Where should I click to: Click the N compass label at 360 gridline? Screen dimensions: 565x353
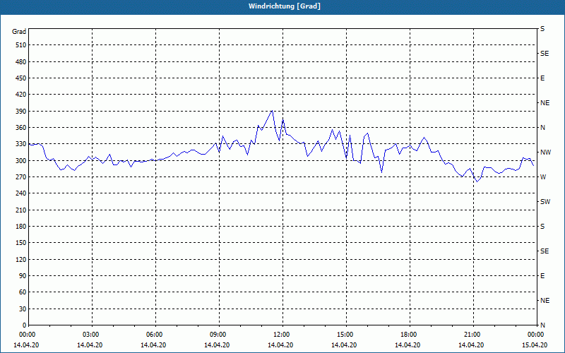(542, 128)
